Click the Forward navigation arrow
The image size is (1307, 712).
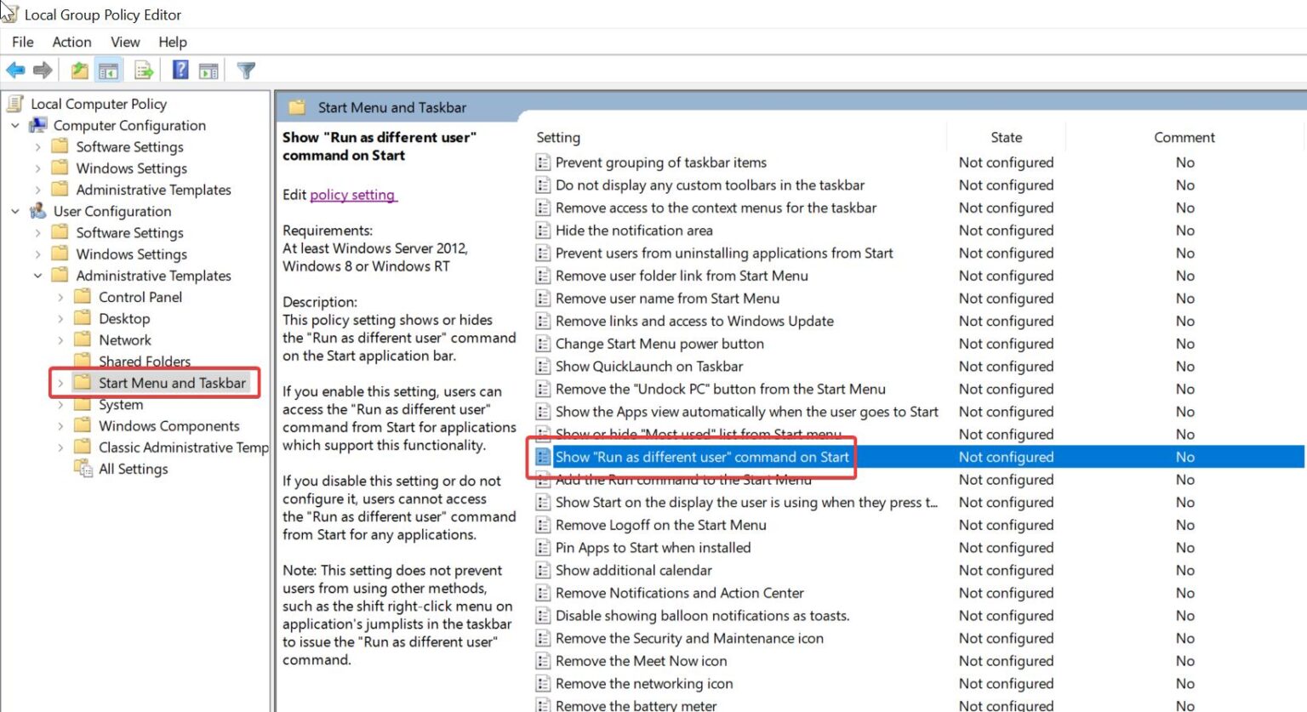click(x=42, y=70)
